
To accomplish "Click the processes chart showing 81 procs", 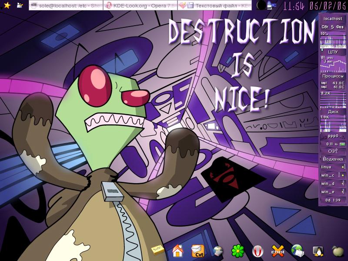I will pos(333,64).
